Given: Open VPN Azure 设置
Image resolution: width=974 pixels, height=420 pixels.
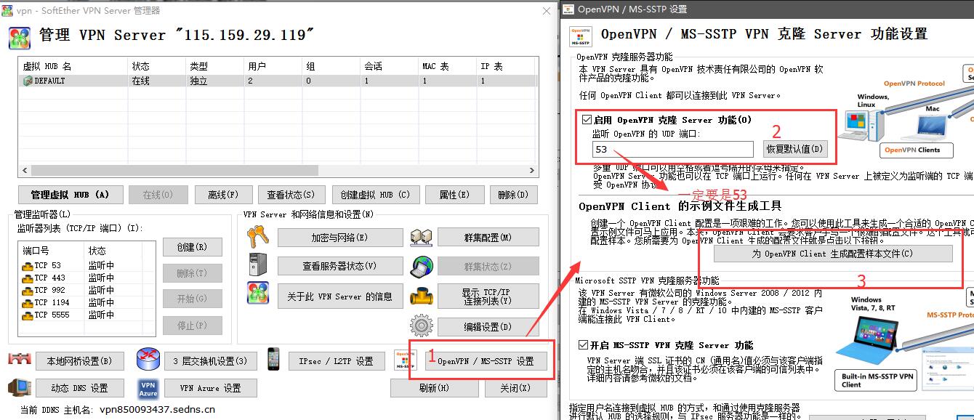Looking at the screenshot, I should pyautogui.click(x=210, y=388).
